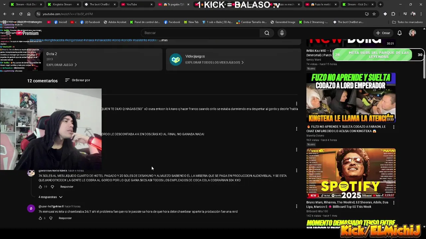Open Todos los marcadores folder
Image resolution: width=426 pixels, height=239 pixels.
tap(407, 22)
